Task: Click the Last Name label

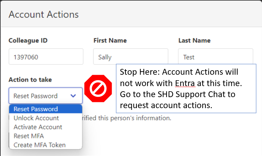Action: pyautogui.click(x=194, y=41)
